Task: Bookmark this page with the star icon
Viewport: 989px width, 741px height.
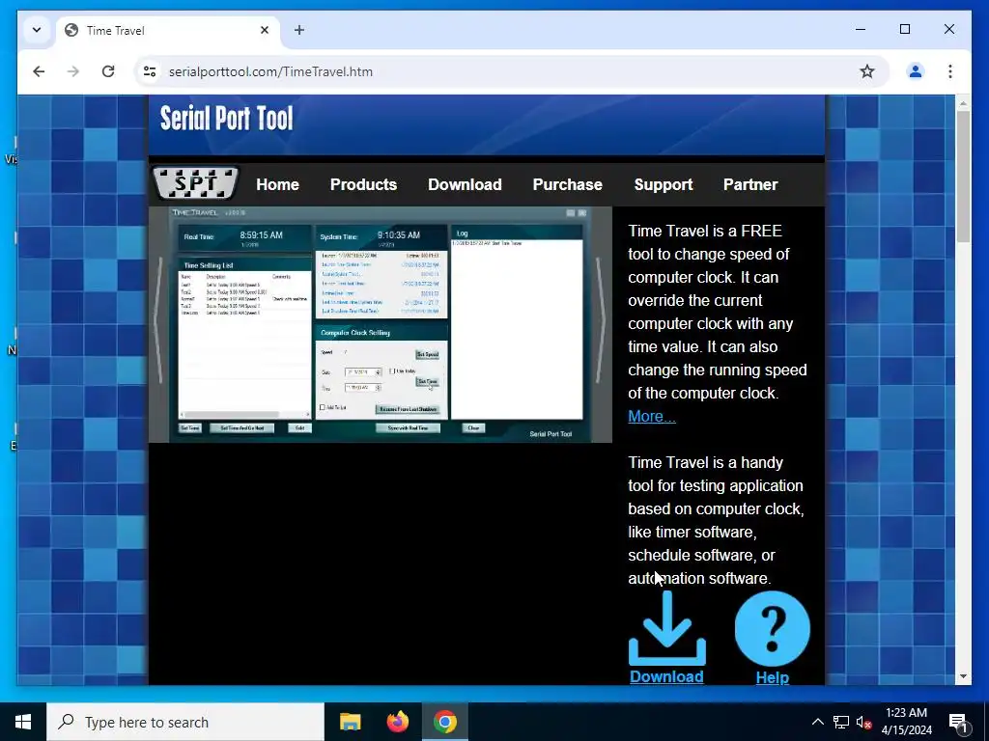Action: [867, 71]
